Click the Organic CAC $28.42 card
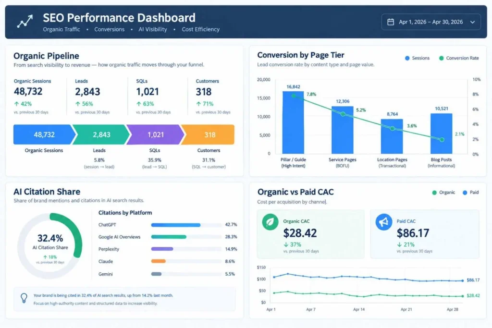Viewport: 492px width, 328px height. point(311,234)
